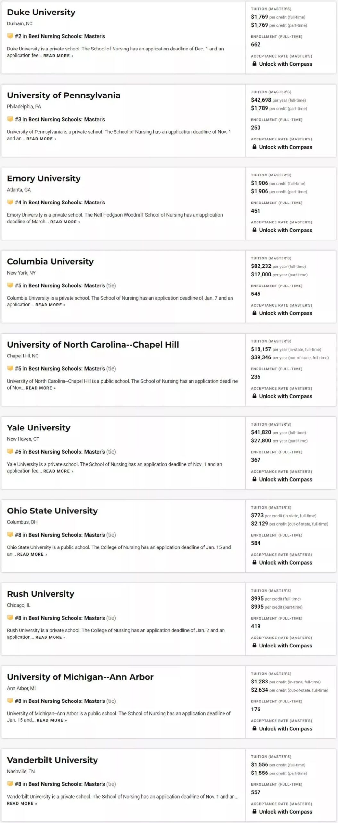Expand Columbia University description via Read More
Viewport: 338px width, 823px height.
click(x=50, y=305)
